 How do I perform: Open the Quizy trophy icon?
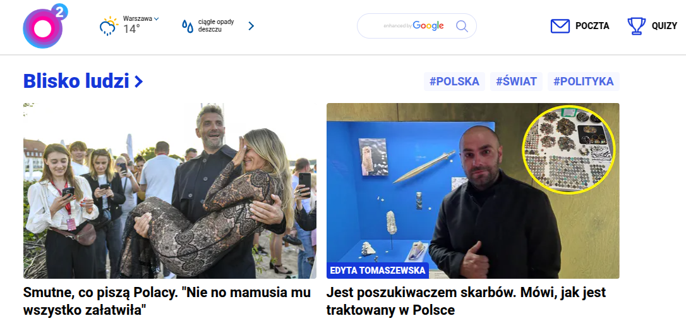(x=636, y=27)
